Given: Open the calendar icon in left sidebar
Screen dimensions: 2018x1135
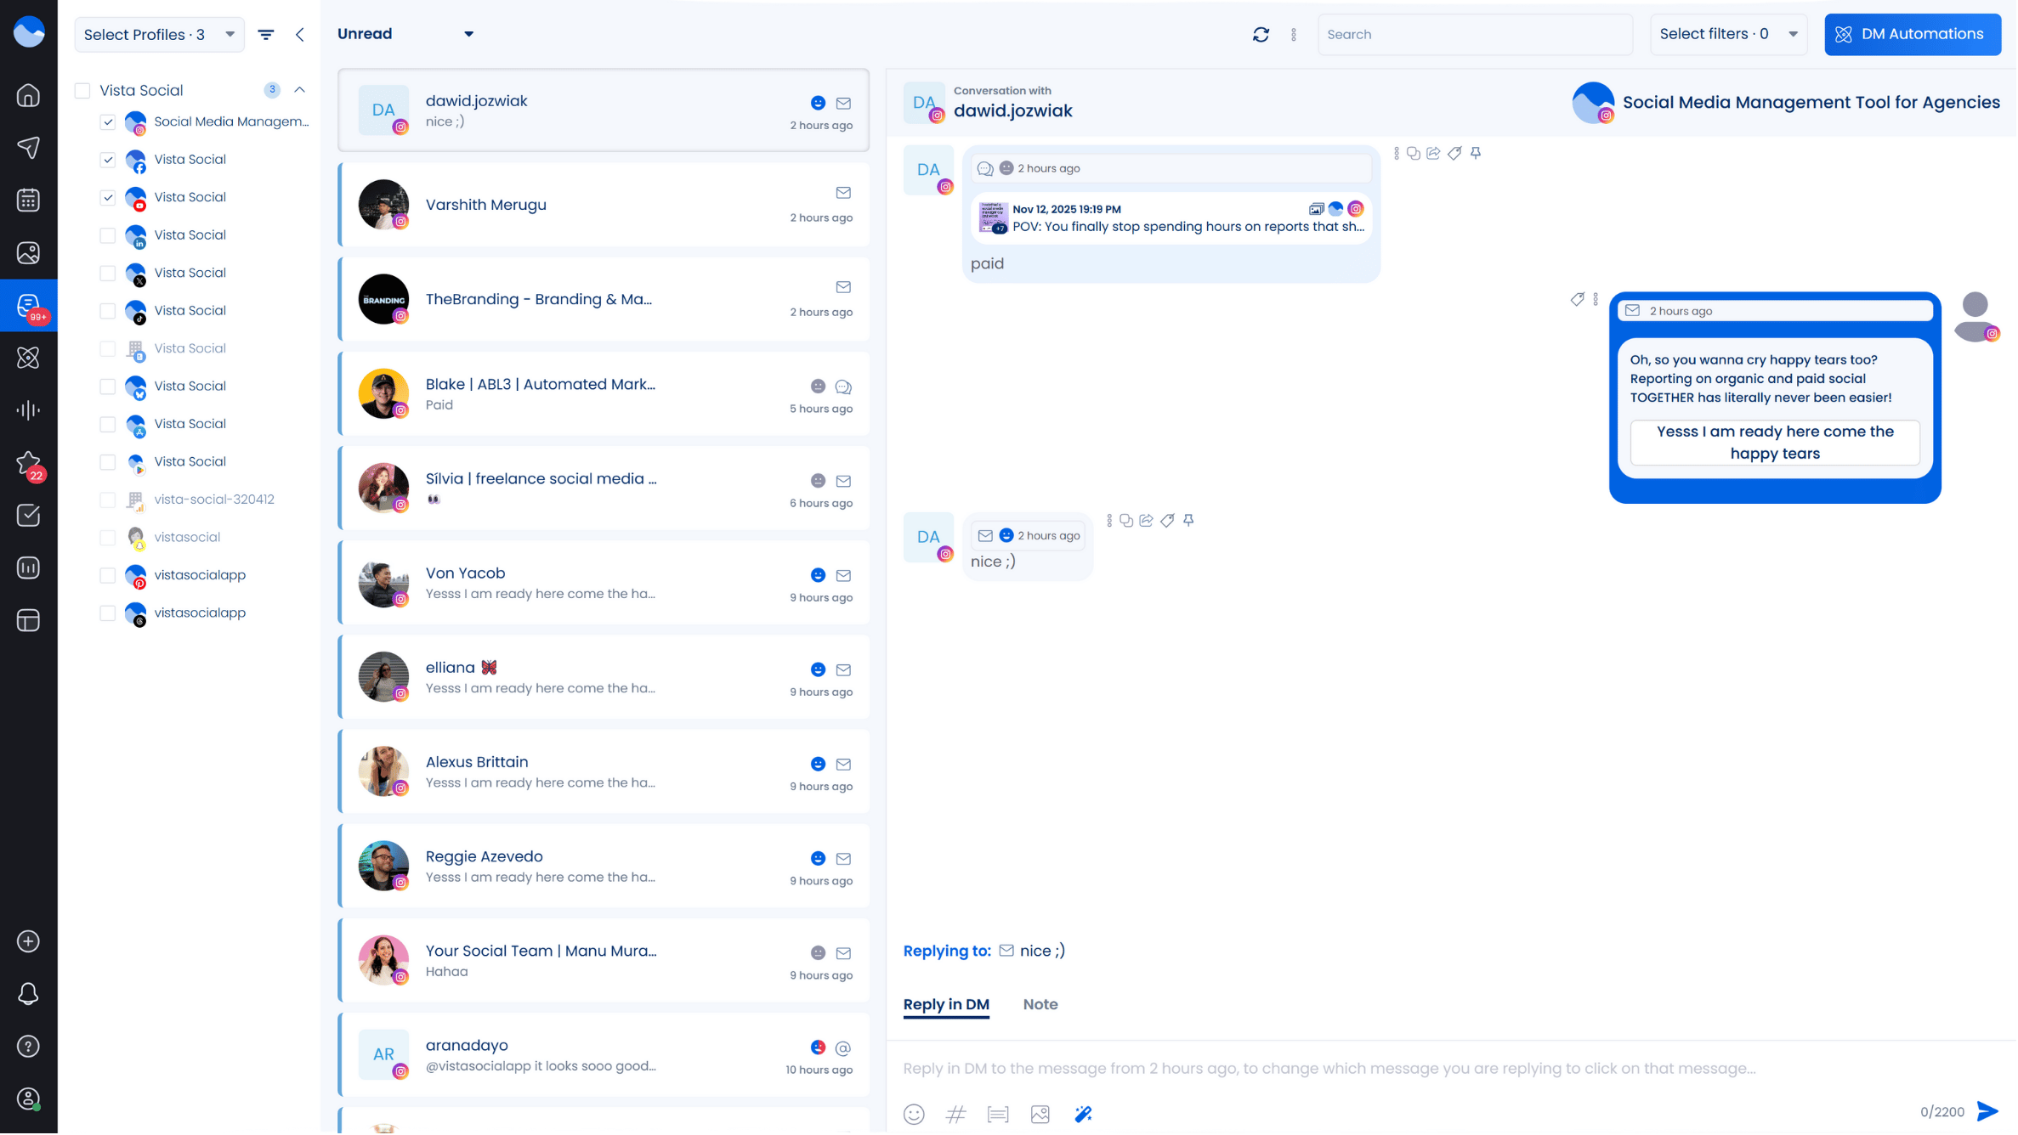Looking at the screenshot, I should tap(28, 200).
